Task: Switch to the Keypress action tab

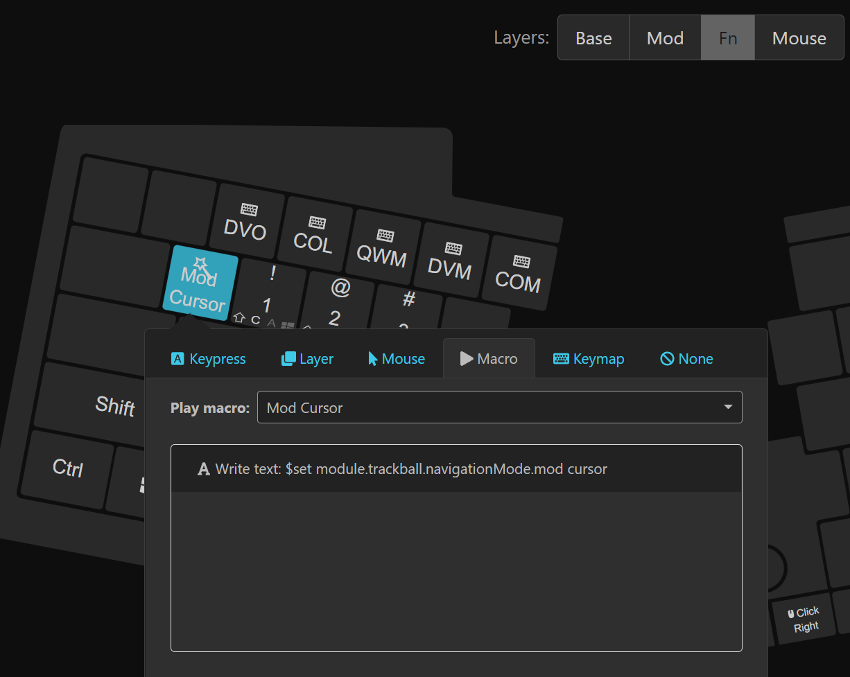Action: point(208,358)
